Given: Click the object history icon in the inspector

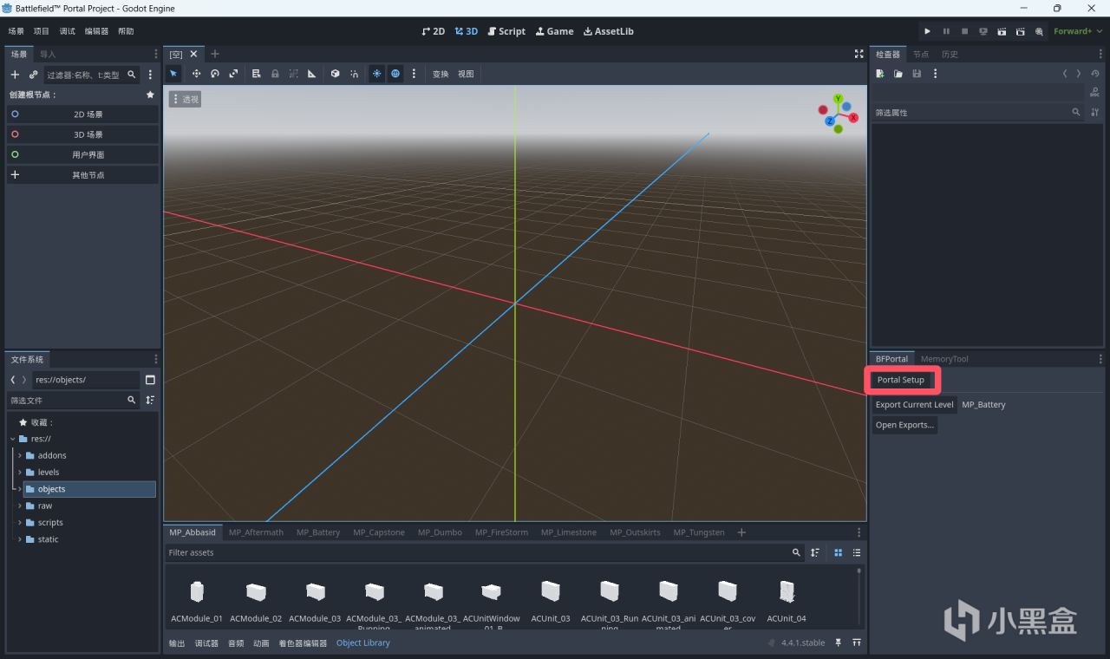Looking at the screenshot, I should pyautogui.click(x=1095, y=74).
